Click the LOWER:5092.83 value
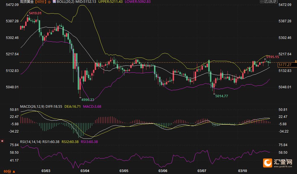The image size is (297, 174). (x=138, y=2)
